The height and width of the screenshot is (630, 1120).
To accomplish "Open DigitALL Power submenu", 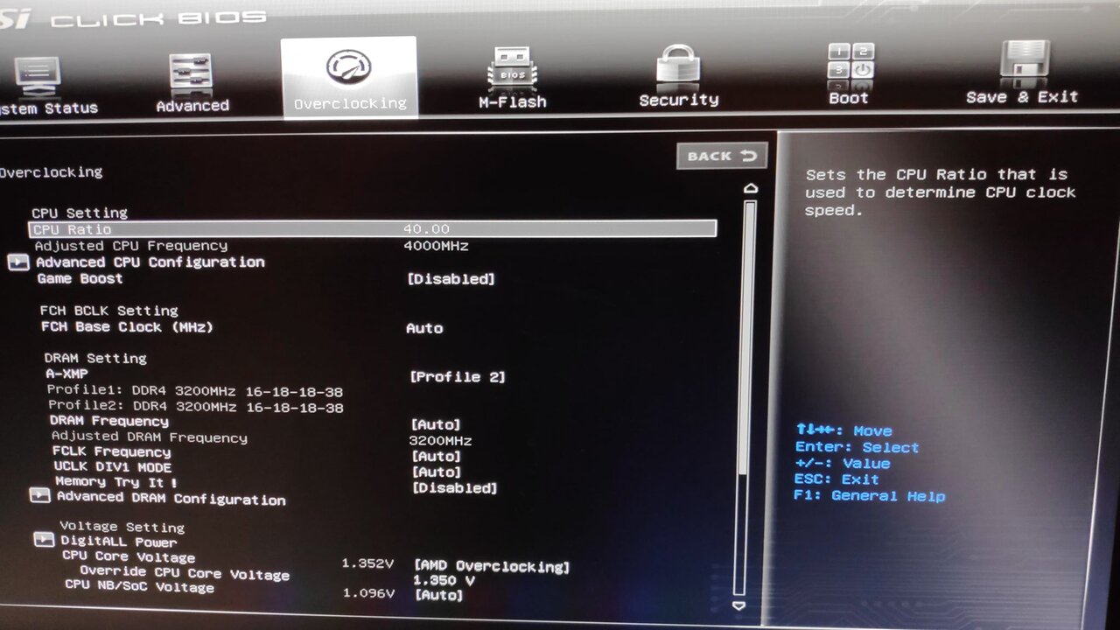I will [119, 542].
